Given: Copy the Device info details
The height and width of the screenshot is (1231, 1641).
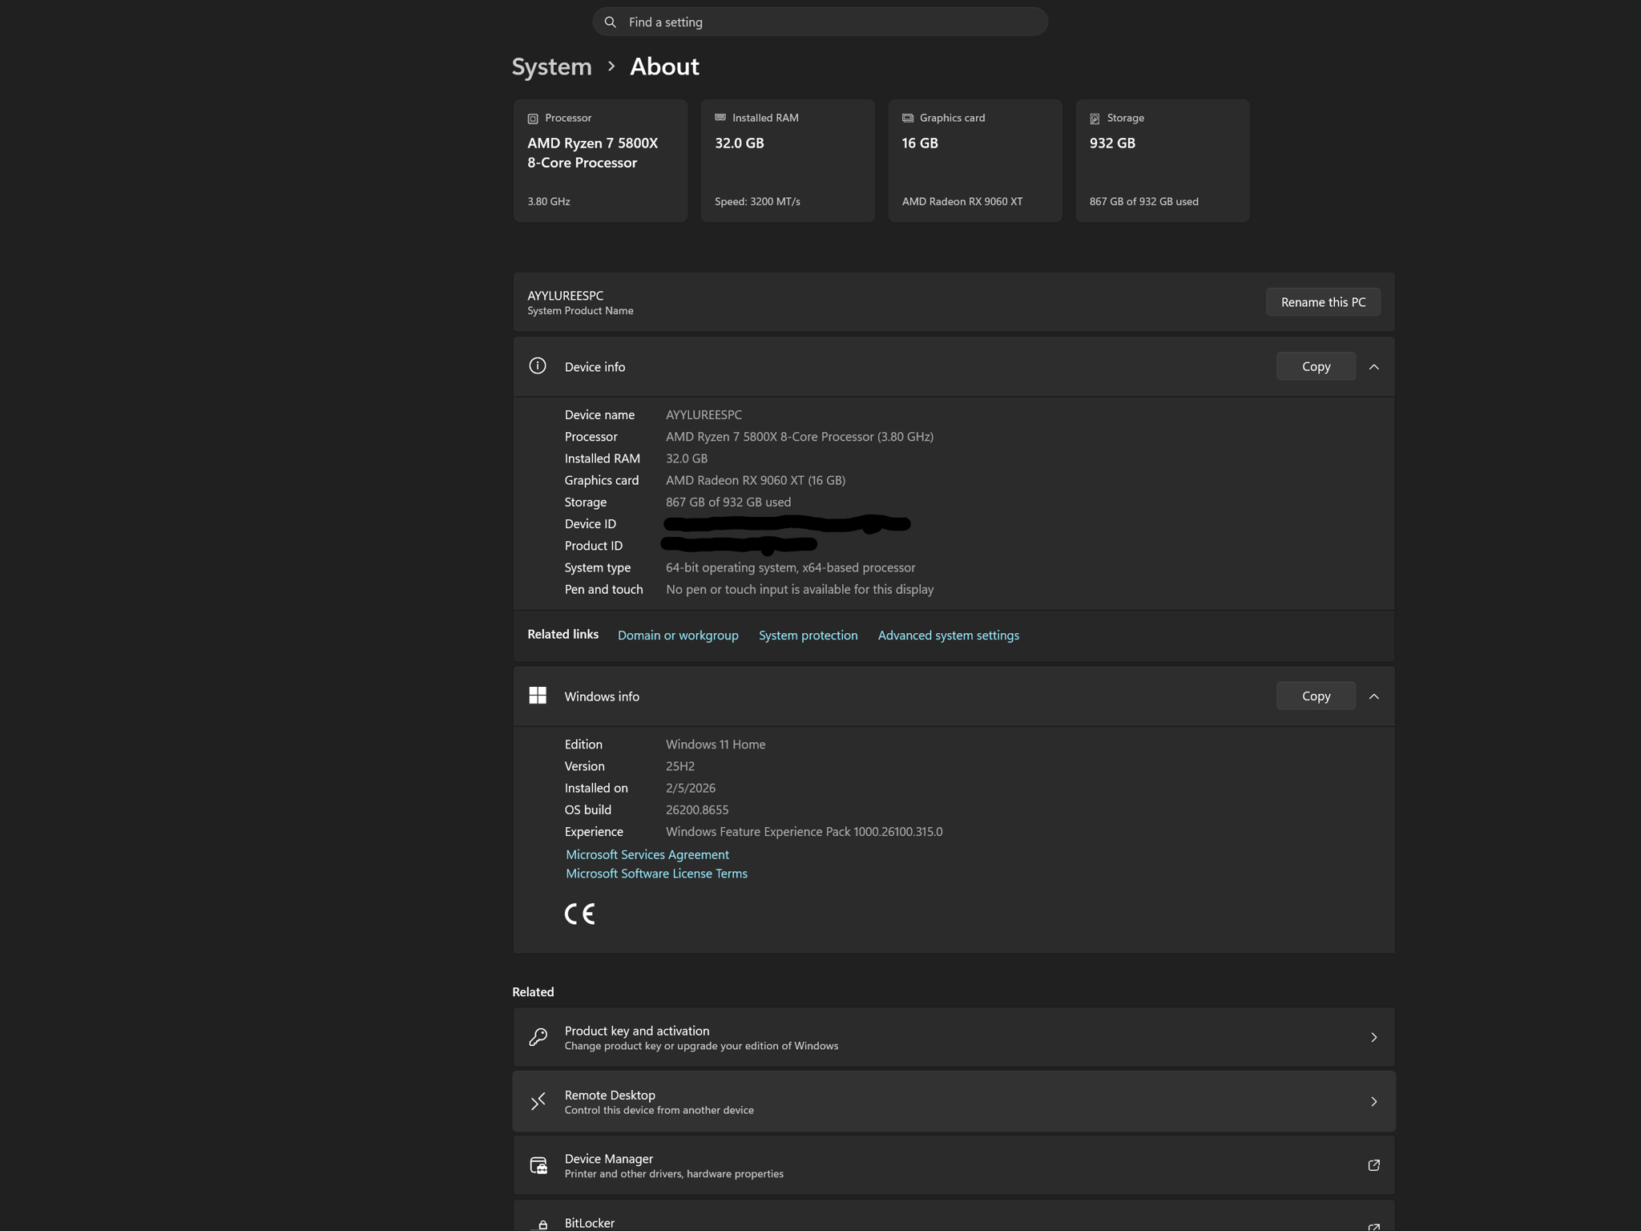Looking at the screenshot, I should (x=1316, y=366).
